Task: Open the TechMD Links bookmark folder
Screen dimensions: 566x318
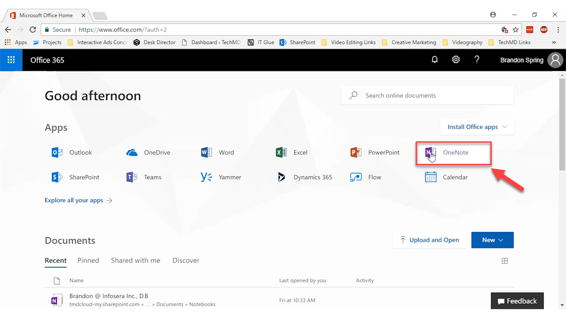Action: [x=509, y=42]
